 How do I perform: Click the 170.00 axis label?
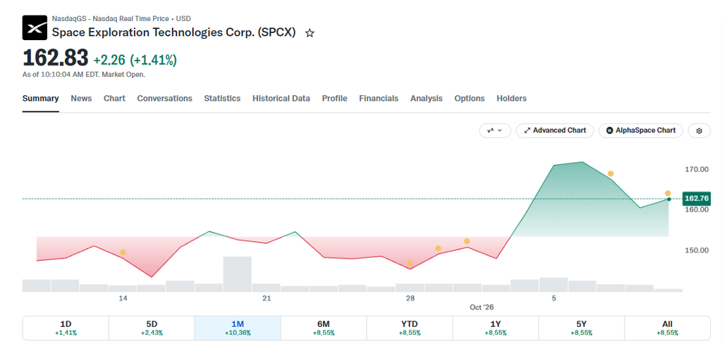click(x=696, y=169)
